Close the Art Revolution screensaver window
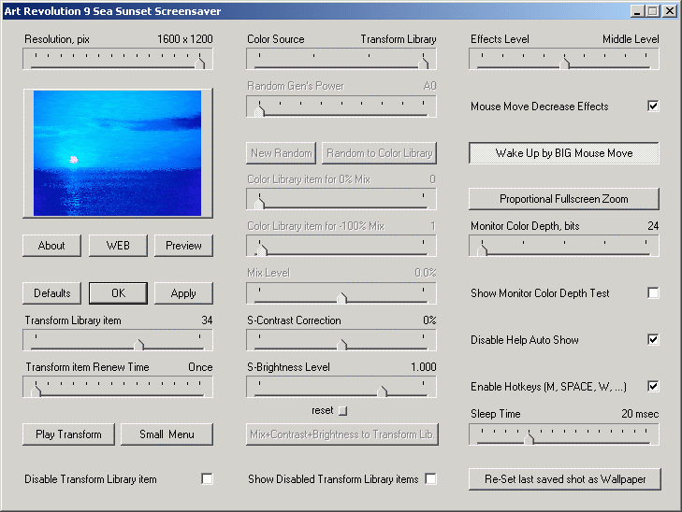Image resolution: width=682 pixels, height=512 pixels. pos(670,11)
